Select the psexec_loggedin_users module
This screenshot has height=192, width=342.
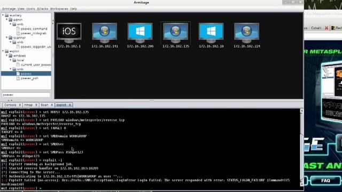[36, 46]
